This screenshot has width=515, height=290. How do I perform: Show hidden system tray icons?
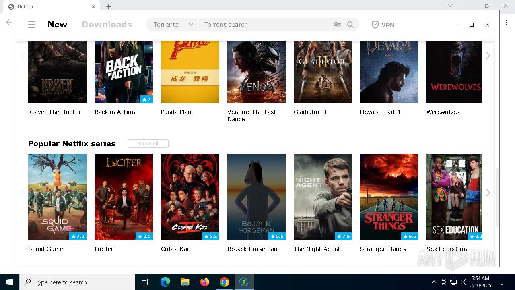(434, 282)
